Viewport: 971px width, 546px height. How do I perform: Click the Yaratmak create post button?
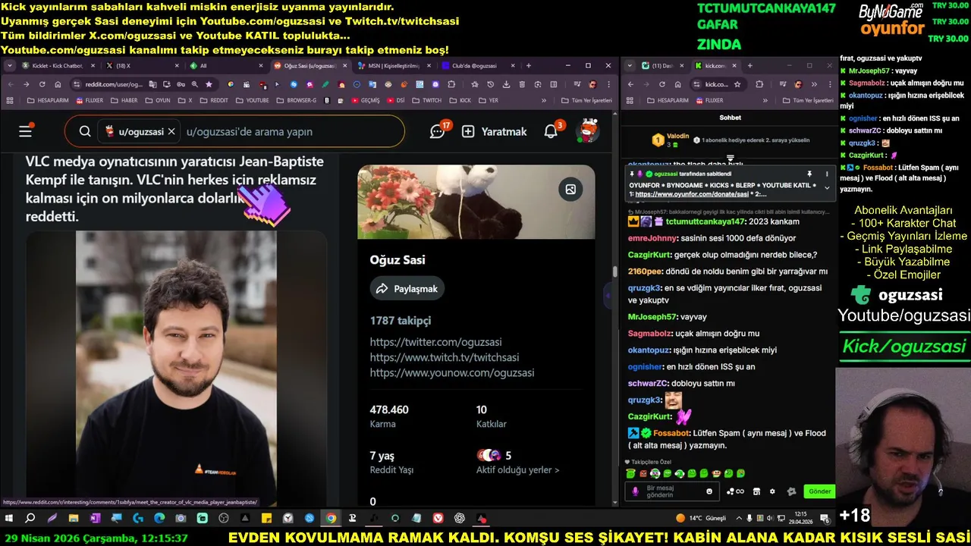click(x=495, y=131)
